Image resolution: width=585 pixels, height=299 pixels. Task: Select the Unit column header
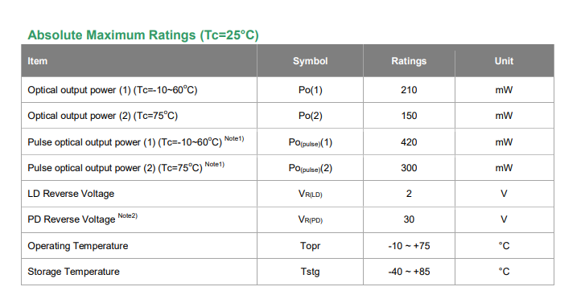(x=504, y=61)
